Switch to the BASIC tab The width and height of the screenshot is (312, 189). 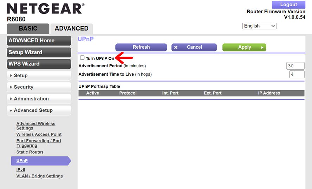pos(28,29)
